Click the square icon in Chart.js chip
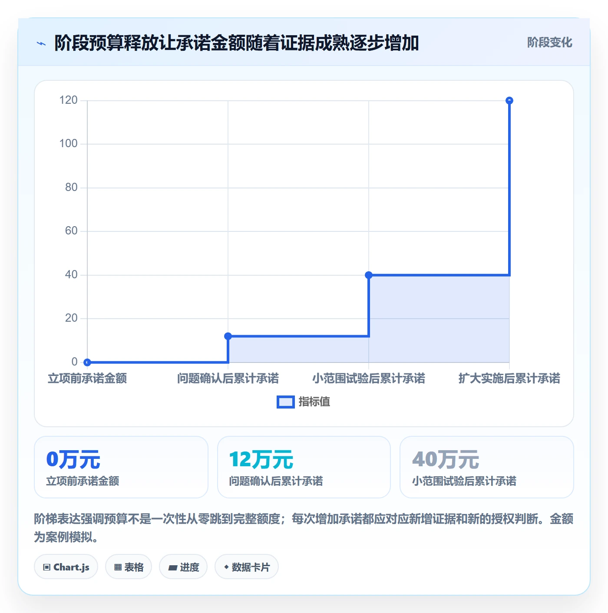 point(47,567)
